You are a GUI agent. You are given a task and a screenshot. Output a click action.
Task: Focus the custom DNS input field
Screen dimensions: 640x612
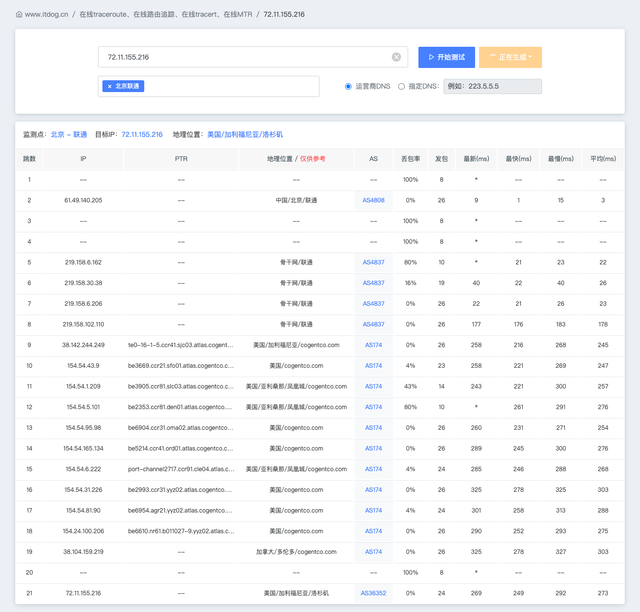tap(493, 86)
